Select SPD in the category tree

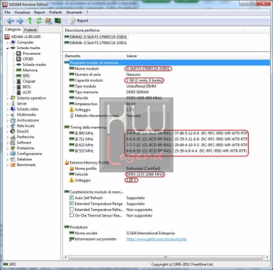point(26,76)
